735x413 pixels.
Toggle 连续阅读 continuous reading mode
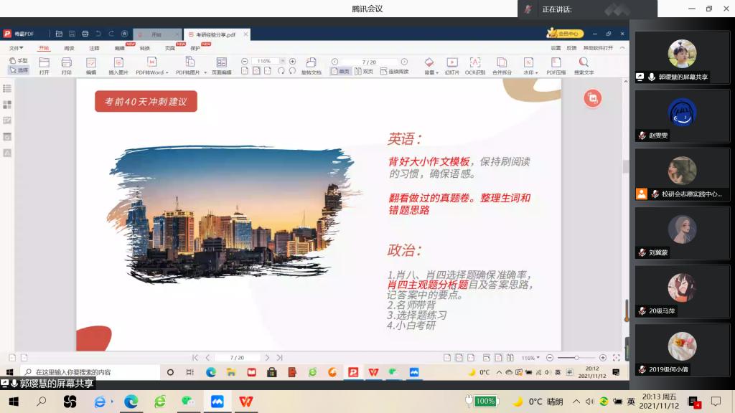point(394,72)
